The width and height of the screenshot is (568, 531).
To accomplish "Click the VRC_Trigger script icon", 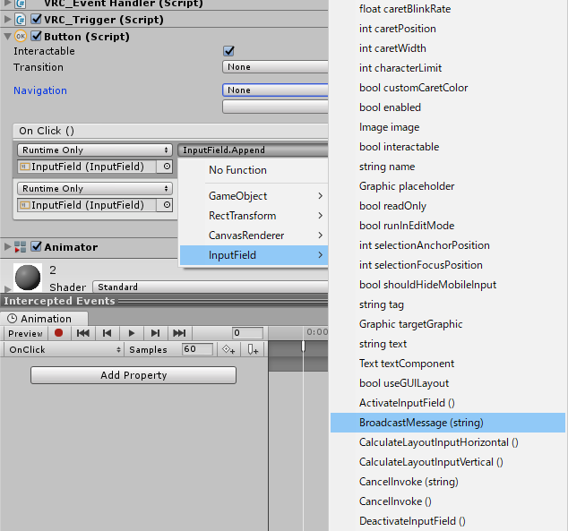I will click(x=21, y=19).
